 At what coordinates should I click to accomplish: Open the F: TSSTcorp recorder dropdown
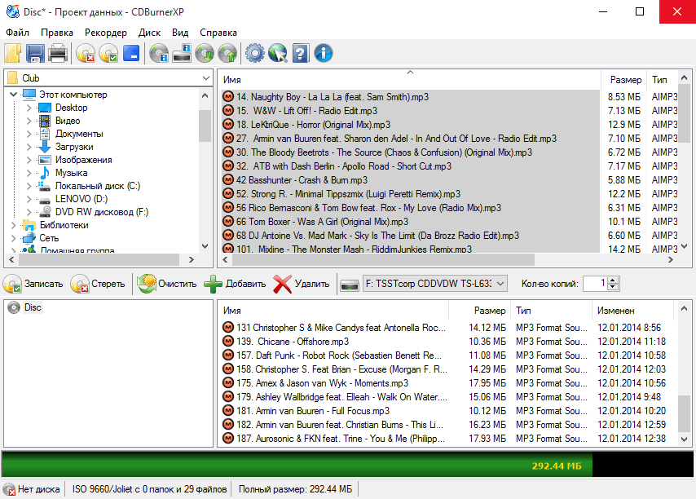pos(435,283)
